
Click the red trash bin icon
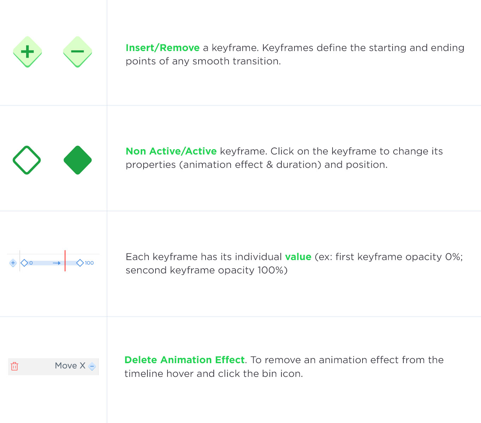(x=14, y=366)
